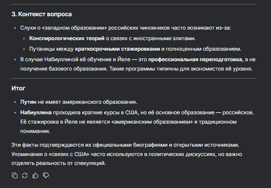
Task: Like the response with thumbs up
Action: (35, 175)
